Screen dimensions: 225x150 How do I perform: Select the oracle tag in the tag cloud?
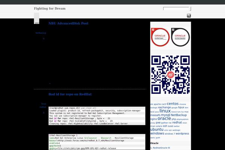[x=164, y=118]
